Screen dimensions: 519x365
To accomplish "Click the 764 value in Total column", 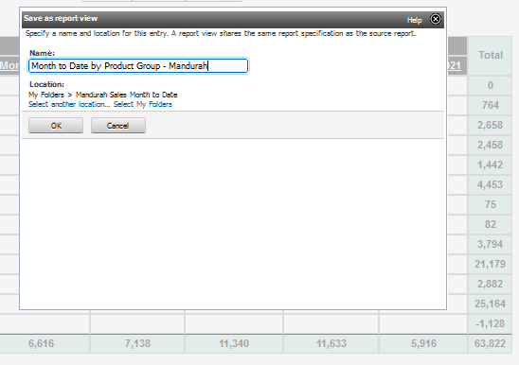I will point(491,106).
